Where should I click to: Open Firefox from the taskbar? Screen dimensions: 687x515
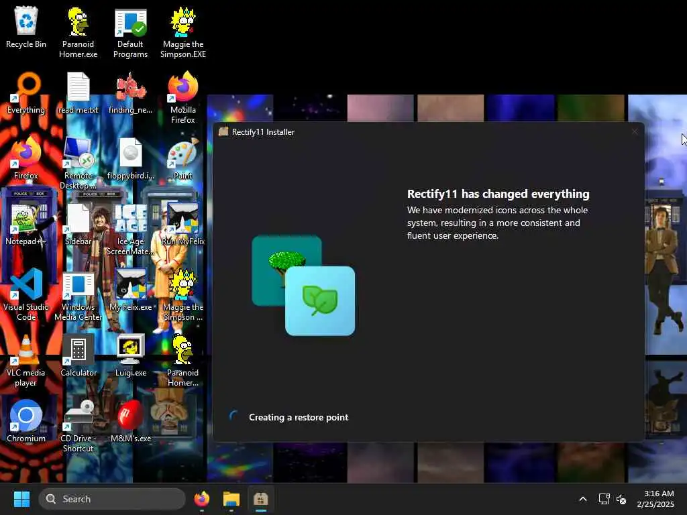(201, 499)
